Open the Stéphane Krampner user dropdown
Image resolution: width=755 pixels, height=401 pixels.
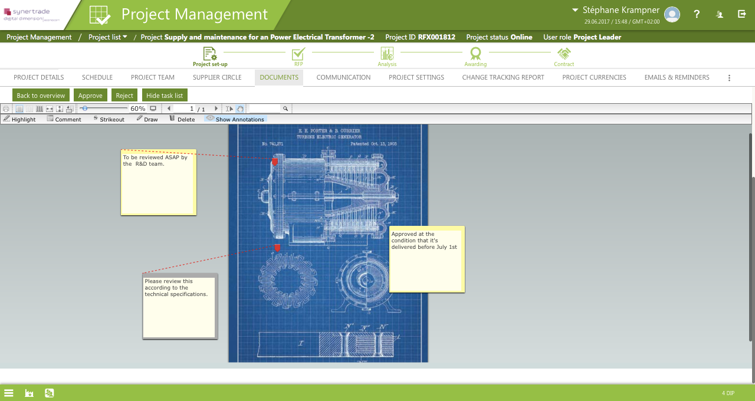click(x=616, y=10)
